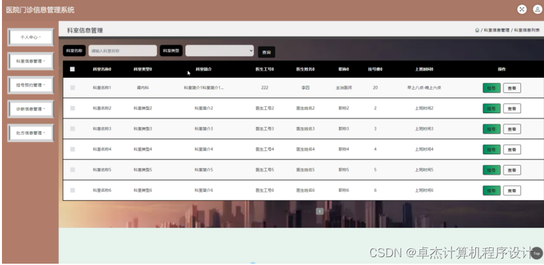Click the 医生姓名6 cell

(x=305, y=190)
